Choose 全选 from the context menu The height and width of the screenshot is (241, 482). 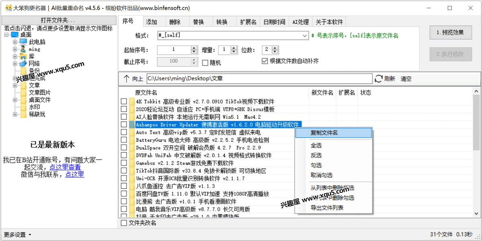point(333,145)
